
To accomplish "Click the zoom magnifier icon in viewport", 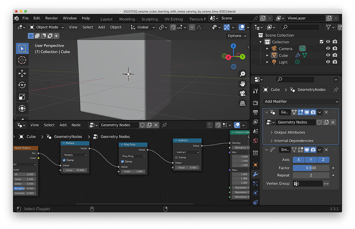I will [242, 74].
